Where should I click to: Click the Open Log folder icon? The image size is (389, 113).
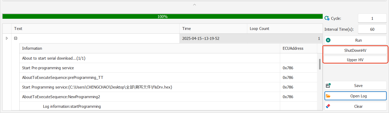tap(328, 96)
